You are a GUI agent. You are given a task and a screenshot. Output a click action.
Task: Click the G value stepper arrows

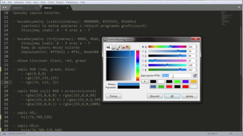(196, 65)
